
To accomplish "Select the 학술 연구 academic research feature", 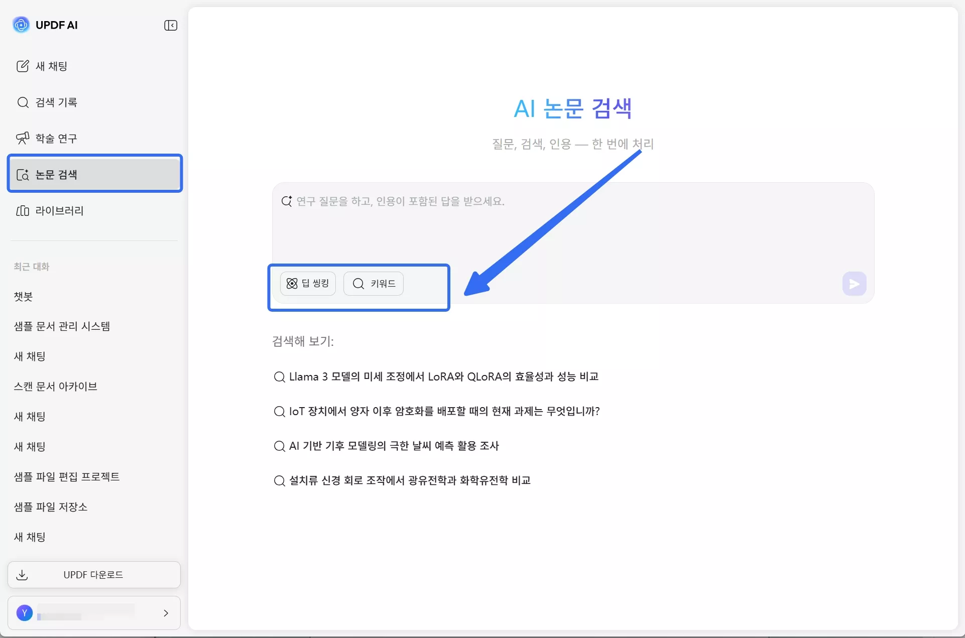I will point(55,138).
